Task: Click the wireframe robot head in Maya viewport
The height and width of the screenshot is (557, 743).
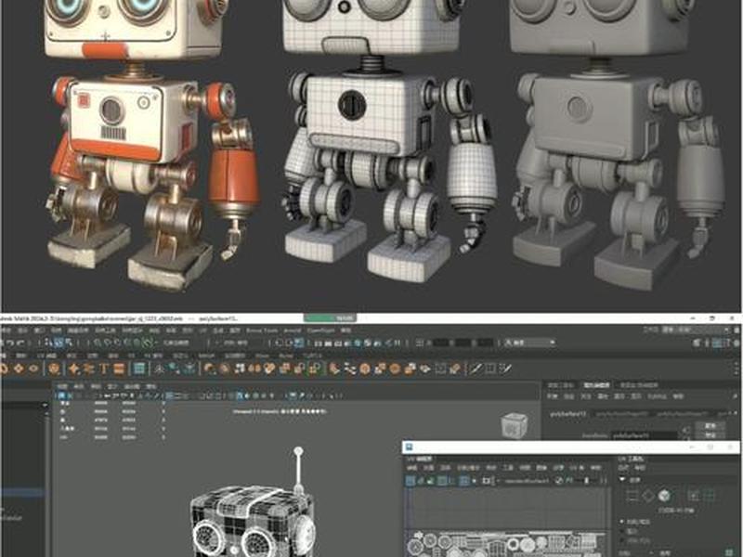Action: tap(253, 520)
